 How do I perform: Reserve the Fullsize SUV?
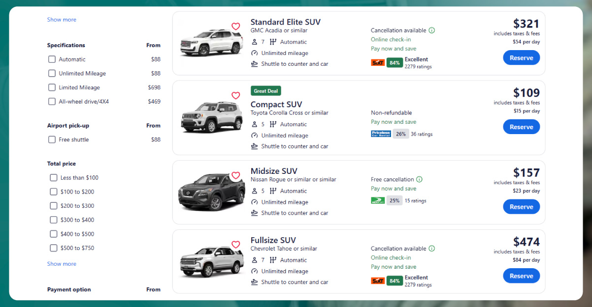pyautogui.click(x=521, y=276)
